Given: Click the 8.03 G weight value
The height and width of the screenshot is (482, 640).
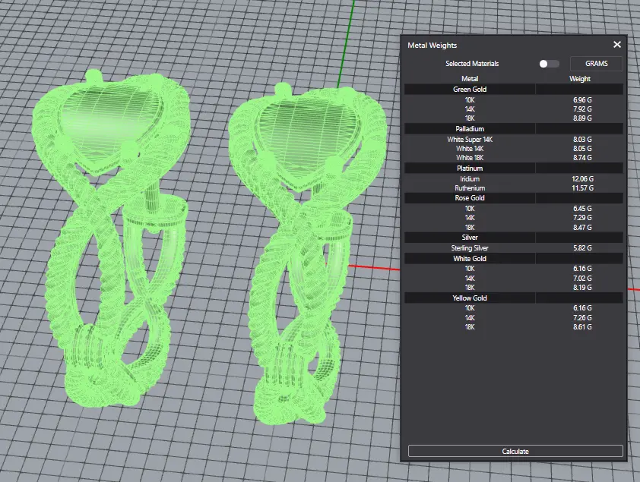Looking at the screenshot, I should tap(582, 140).
